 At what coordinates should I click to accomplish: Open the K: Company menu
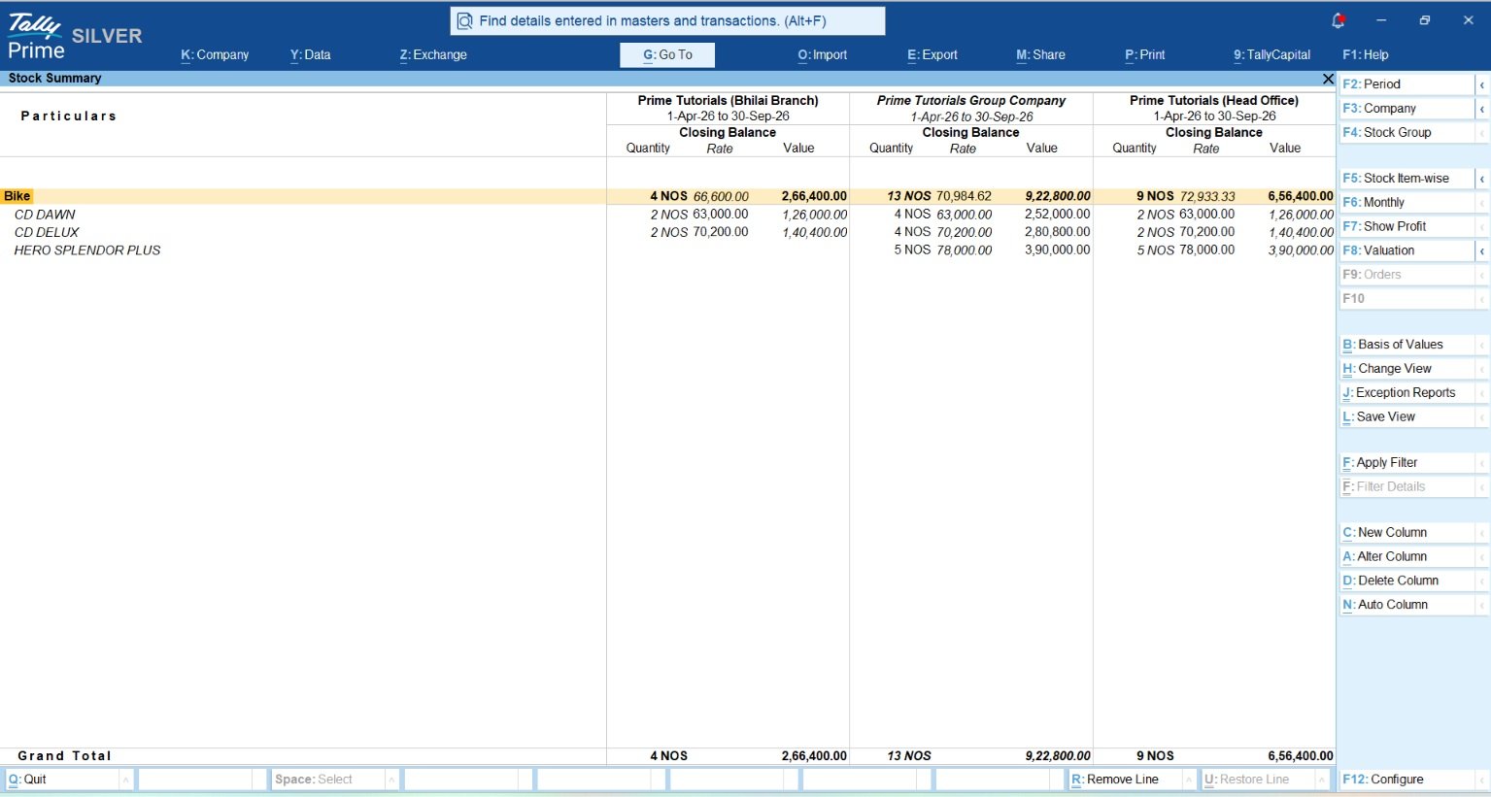click(215, 55)
